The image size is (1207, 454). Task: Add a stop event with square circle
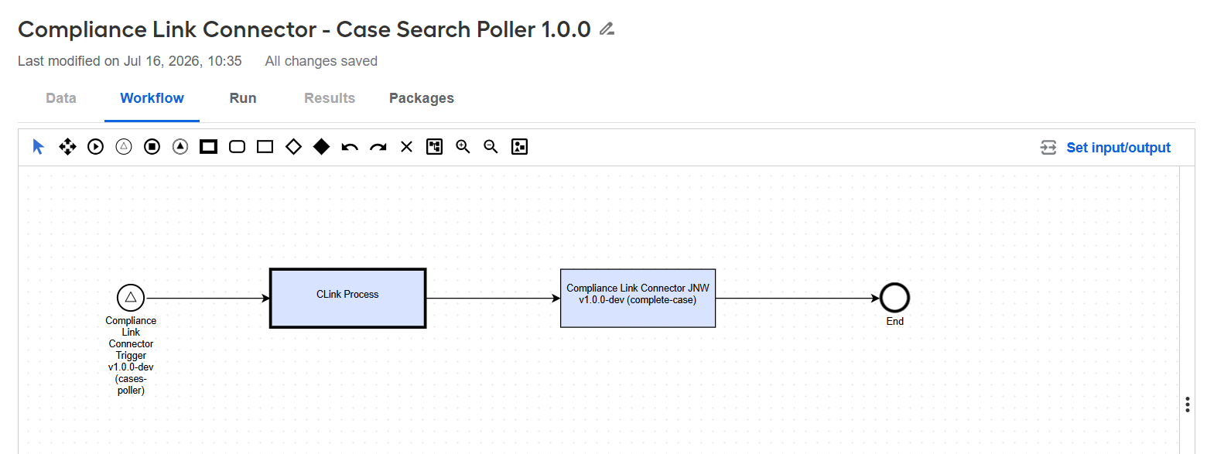pyautogui.click(x=152, y=147)
